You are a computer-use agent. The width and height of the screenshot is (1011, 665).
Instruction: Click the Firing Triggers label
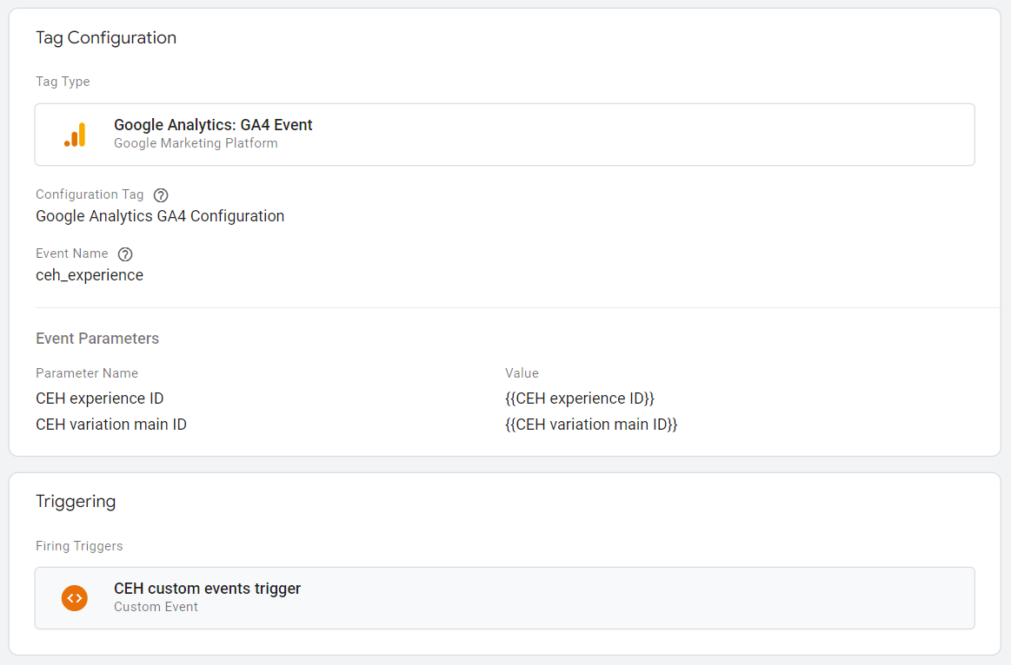79,546
